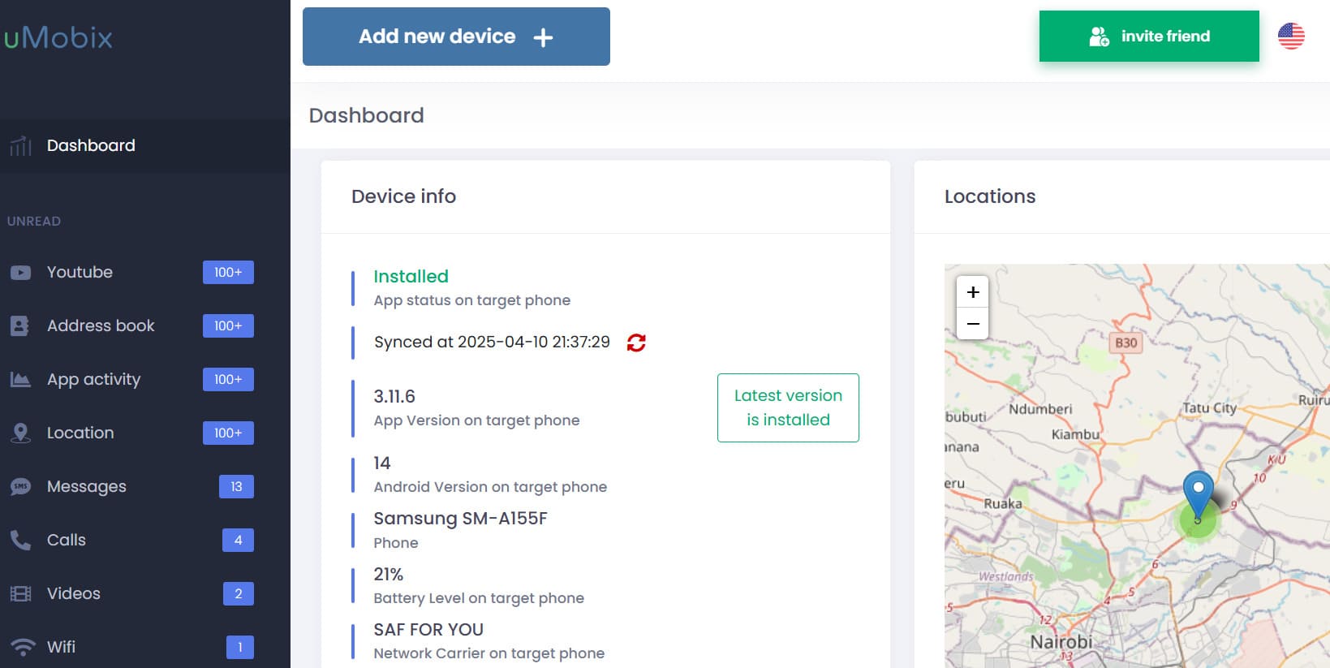Click the US flag language selector
The height and width of the screenshot is (668, 1330).
1291,36
